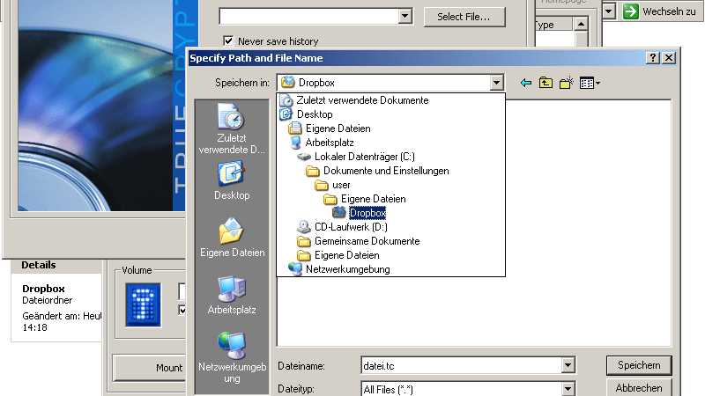Close the Specify Path and File Name dialog
The height and width of the screenshot is (396, 705).
pos(669,58)
